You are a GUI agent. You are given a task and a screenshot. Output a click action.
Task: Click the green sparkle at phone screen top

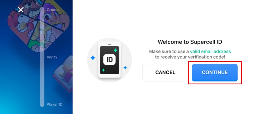click(115, 50)
